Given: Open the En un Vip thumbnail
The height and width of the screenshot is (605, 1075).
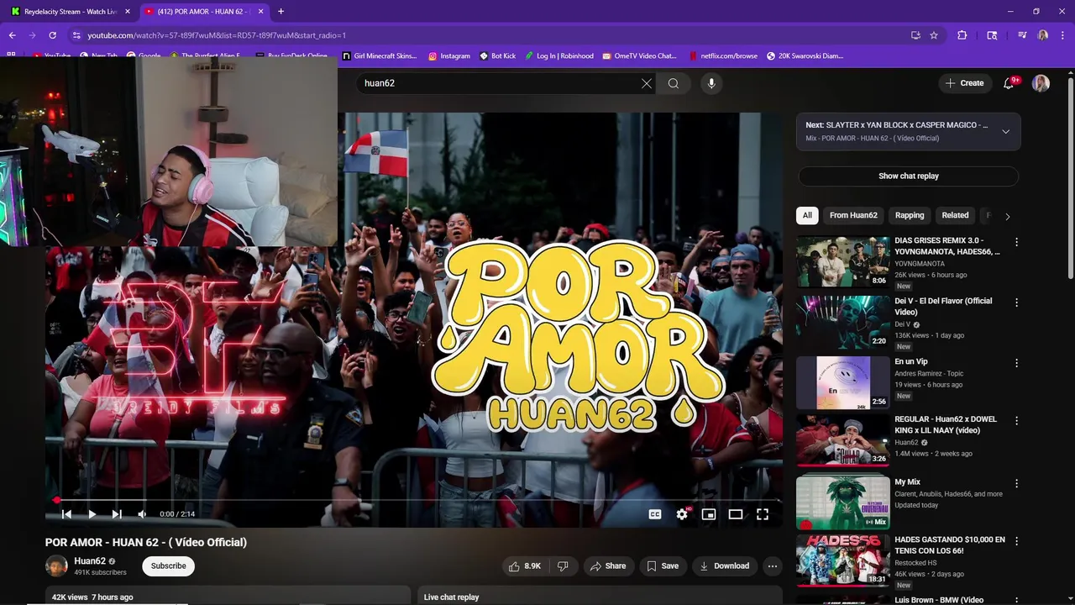Looking at the screenshot, I should (x=842, y=382).
